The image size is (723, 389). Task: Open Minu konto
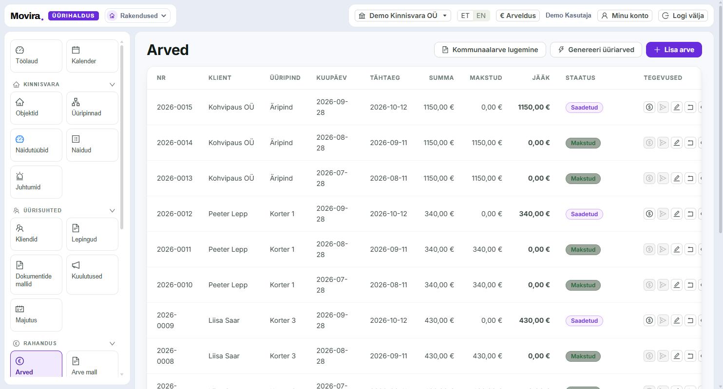pyautogui.click(x=625, y=16)
